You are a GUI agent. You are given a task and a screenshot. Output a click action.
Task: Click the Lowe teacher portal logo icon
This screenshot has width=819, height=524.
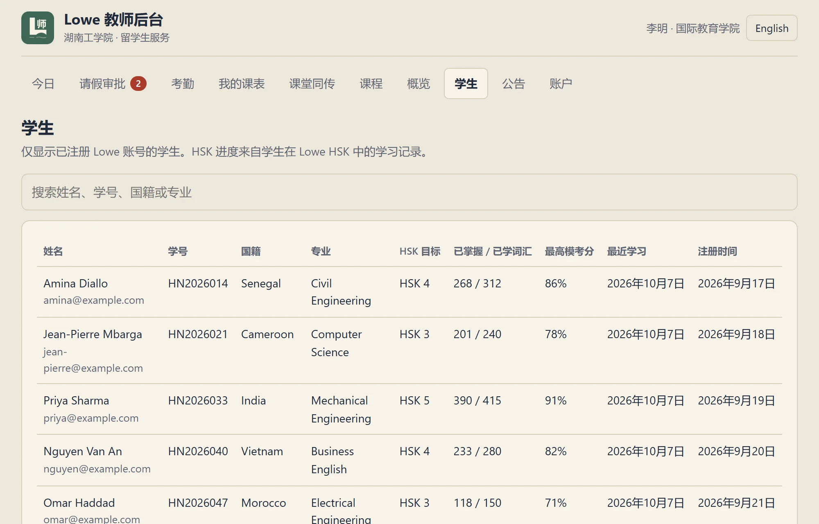(x=38, y=28)
